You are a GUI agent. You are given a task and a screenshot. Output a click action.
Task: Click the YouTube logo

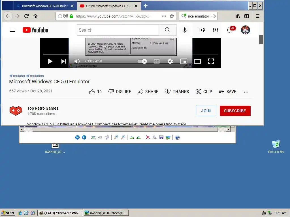[x=35, y=30]
